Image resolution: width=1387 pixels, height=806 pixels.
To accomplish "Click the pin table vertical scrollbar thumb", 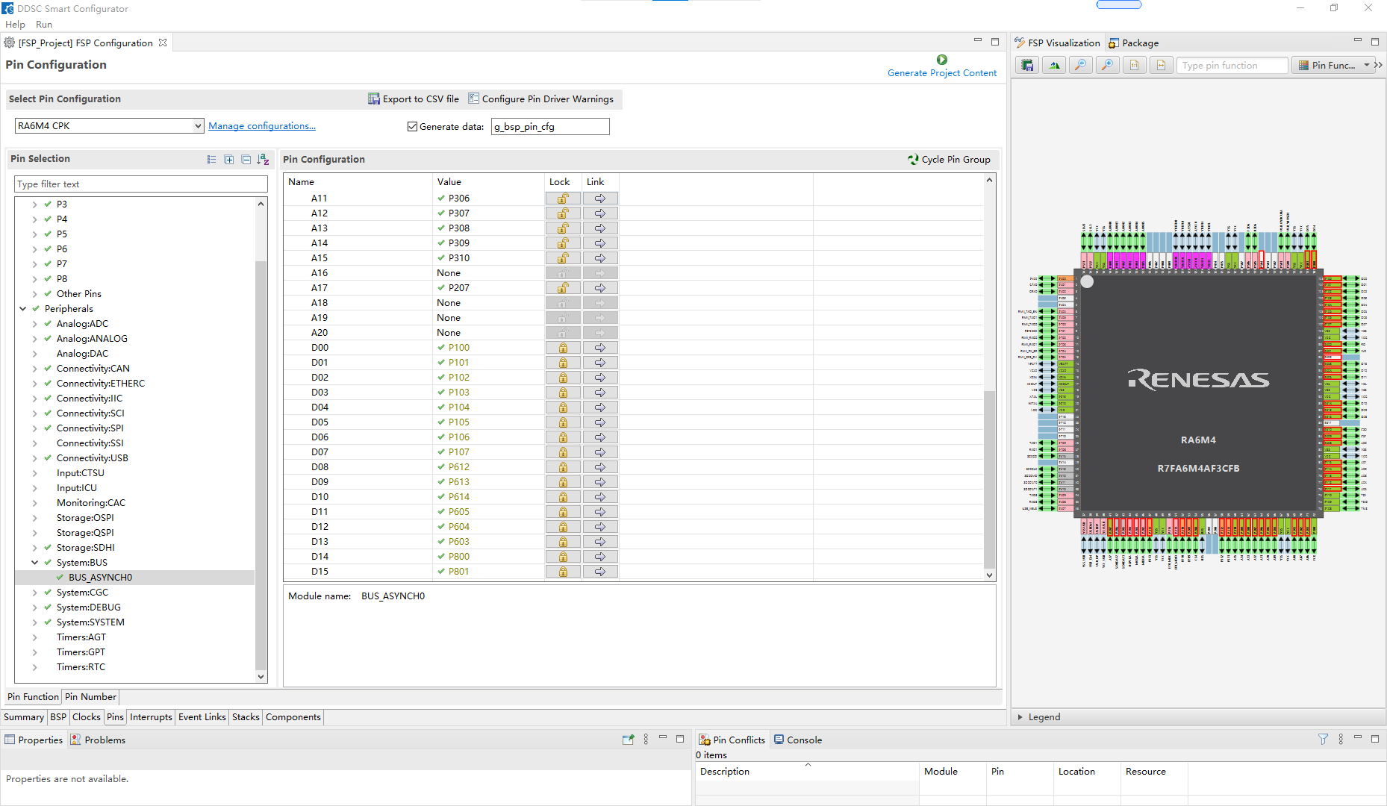I will point(989,479).
